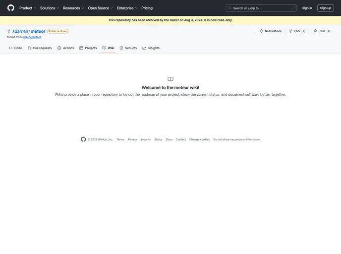This screenshot has width=341, height=254.
Task: Click the 2025 GitHub, Inc. copyright text
Action: coord(100,139)
